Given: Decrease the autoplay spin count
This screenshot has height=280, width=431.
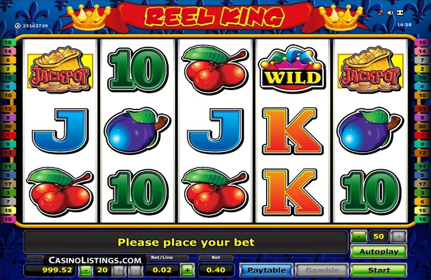Looking at the screenshot, I should tap(359, 236).
